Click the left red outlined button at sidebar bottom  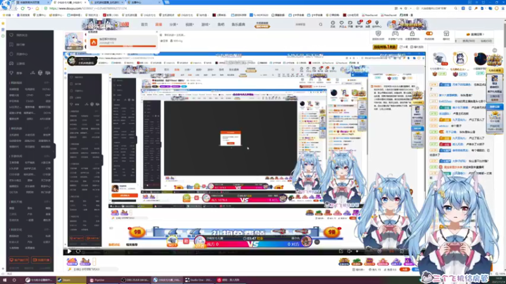tap(19, 260)
